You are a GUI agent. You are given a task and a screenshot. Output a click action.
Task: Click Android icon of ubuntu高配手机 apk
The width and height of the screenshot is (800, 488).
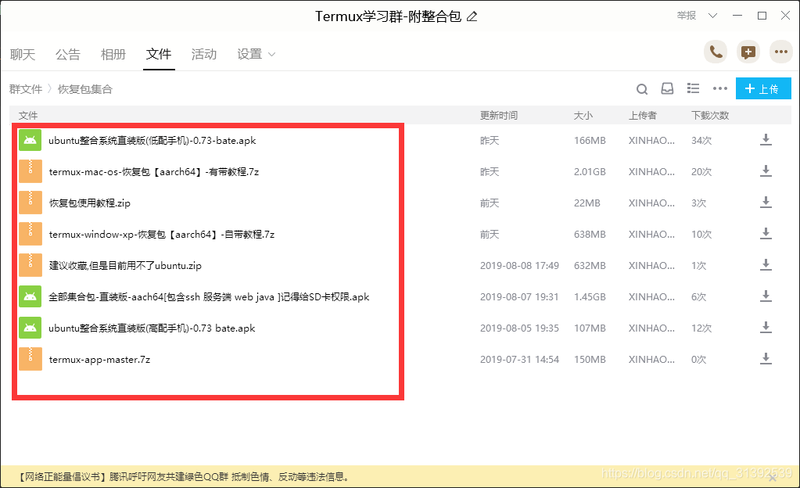pyautogui.click(x=30, y=328)
